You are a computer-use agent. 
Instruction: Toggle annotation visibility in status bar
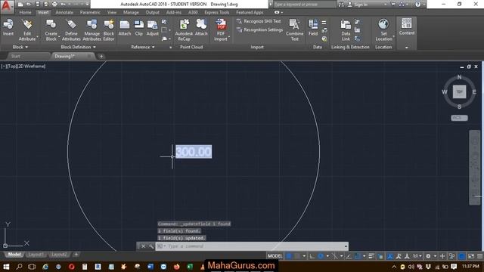pos(390,256)
